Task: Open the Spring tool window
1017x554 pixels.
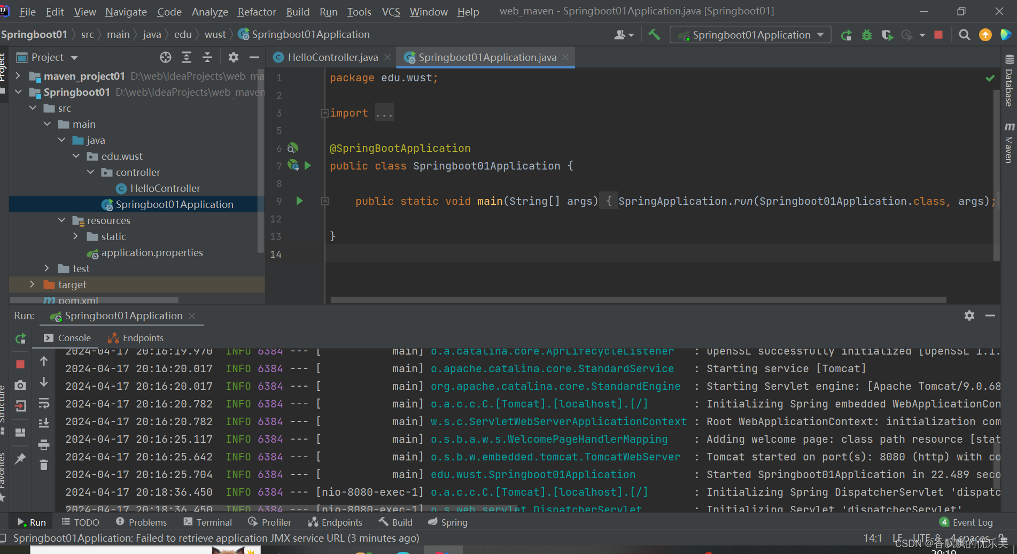Action: [448, 522]
